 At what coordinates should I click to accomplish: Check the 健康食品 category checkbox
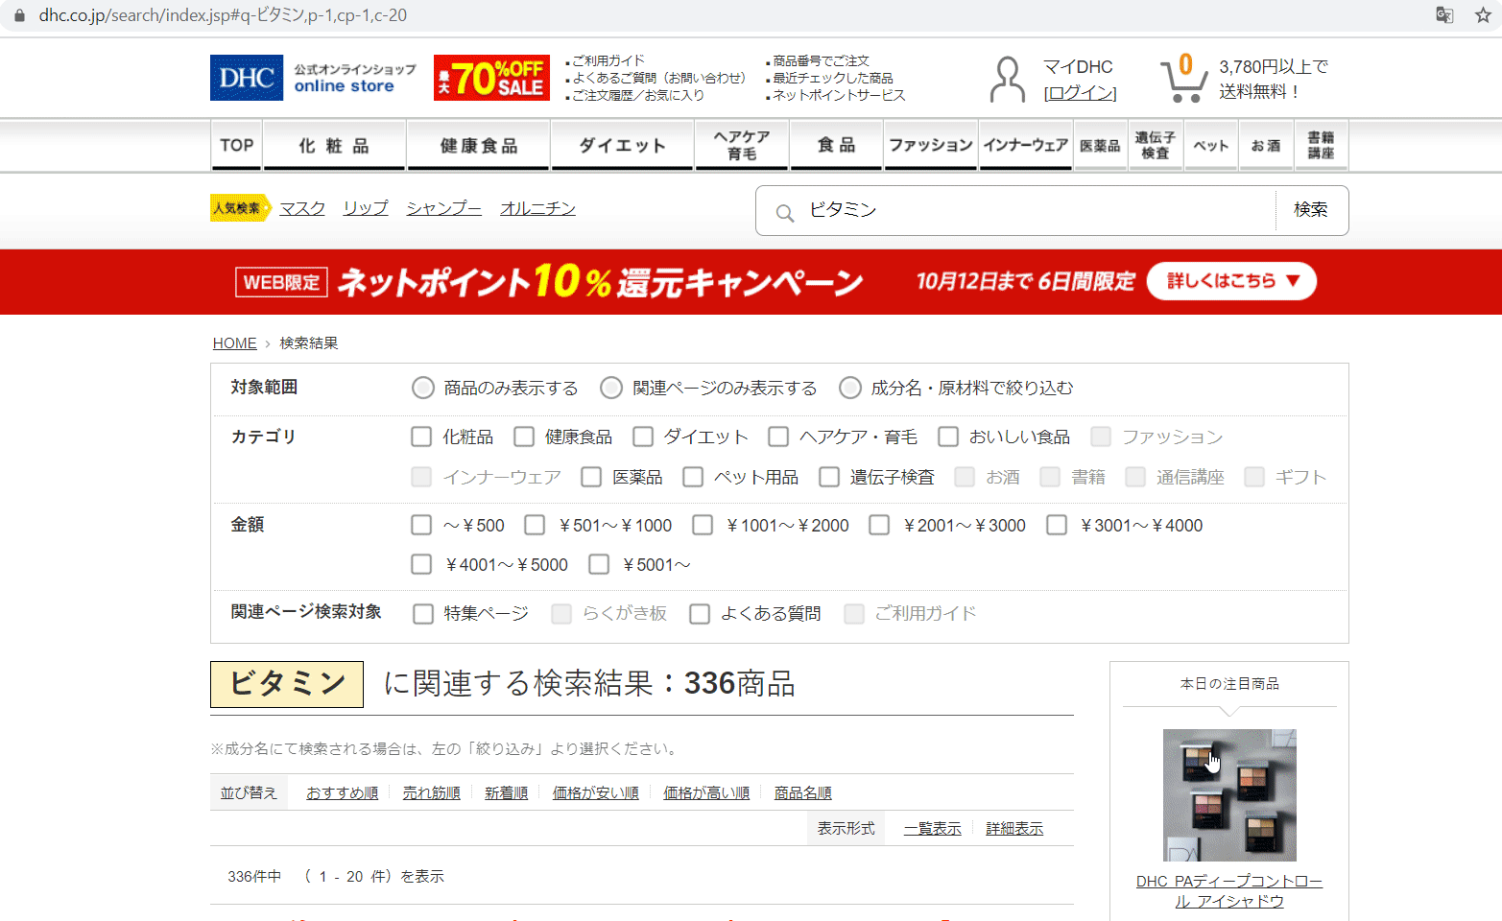click(x=523, y=437)
